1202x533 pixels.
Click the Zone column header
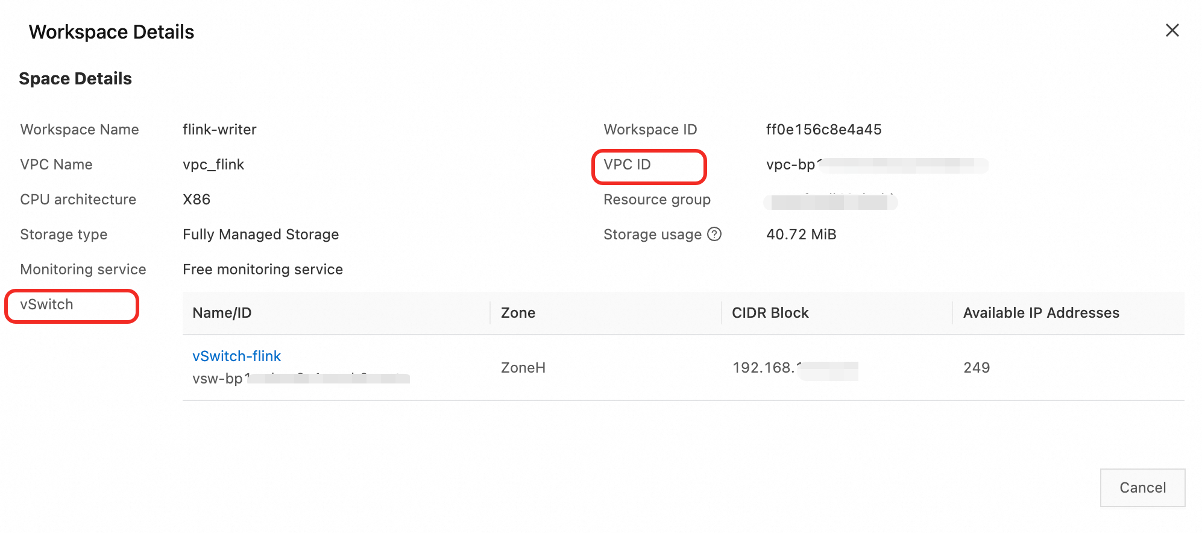click(518, 313)
